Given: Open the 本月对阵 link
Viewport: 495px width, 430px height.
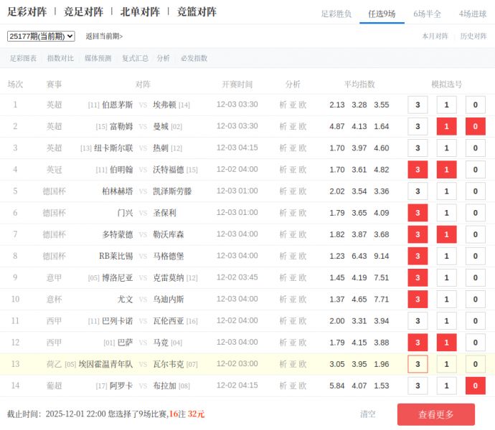Looking at the screenshot, I should (x=435, y=36).
